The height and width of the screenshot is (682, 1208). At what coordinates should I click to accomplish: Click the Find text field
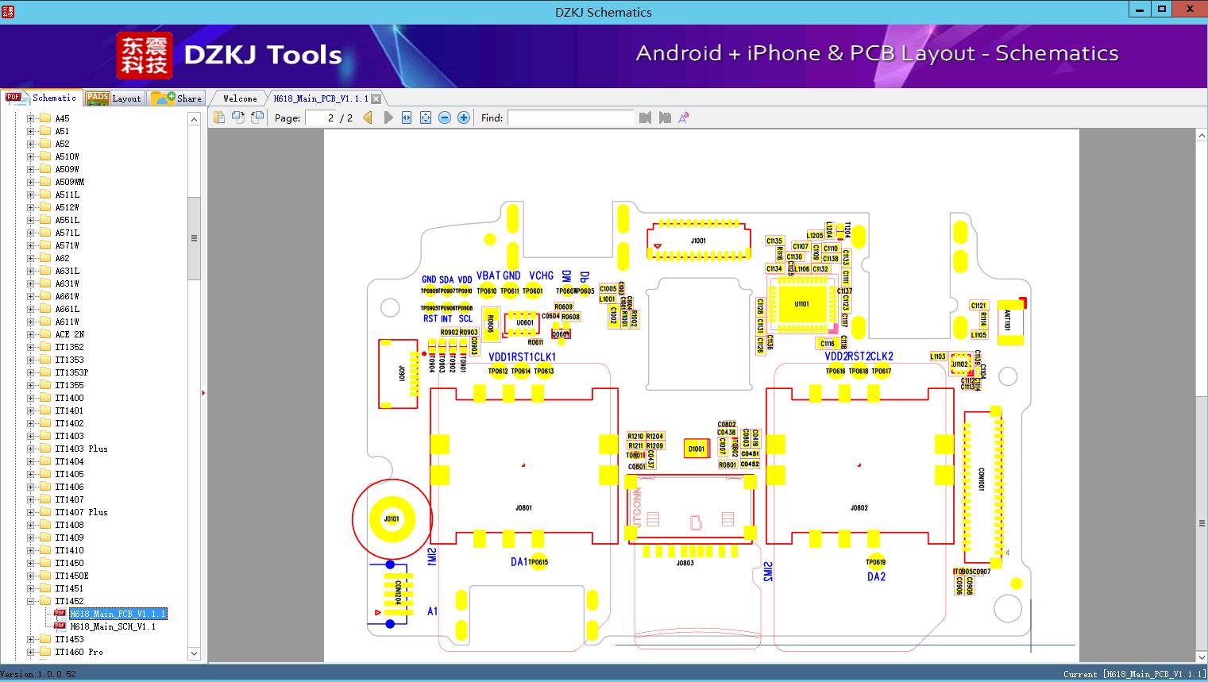click(571, 118)
